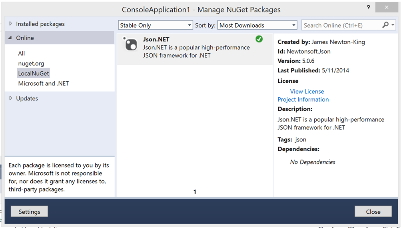Click the green installed checkmark icon
The image size is (401, 228).
point(259,39)
